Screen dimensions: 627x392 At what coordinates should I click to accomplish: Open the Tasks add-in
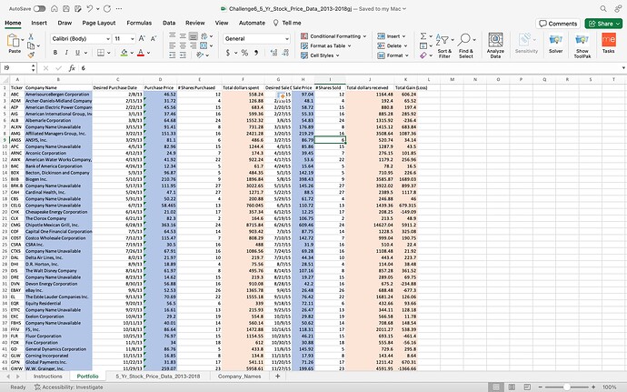point(609,44)
